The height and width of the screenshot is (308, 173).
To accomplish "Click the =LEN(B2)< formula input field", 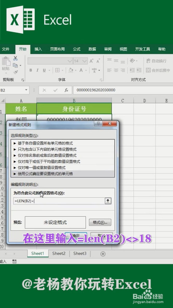I will [59, 201].
